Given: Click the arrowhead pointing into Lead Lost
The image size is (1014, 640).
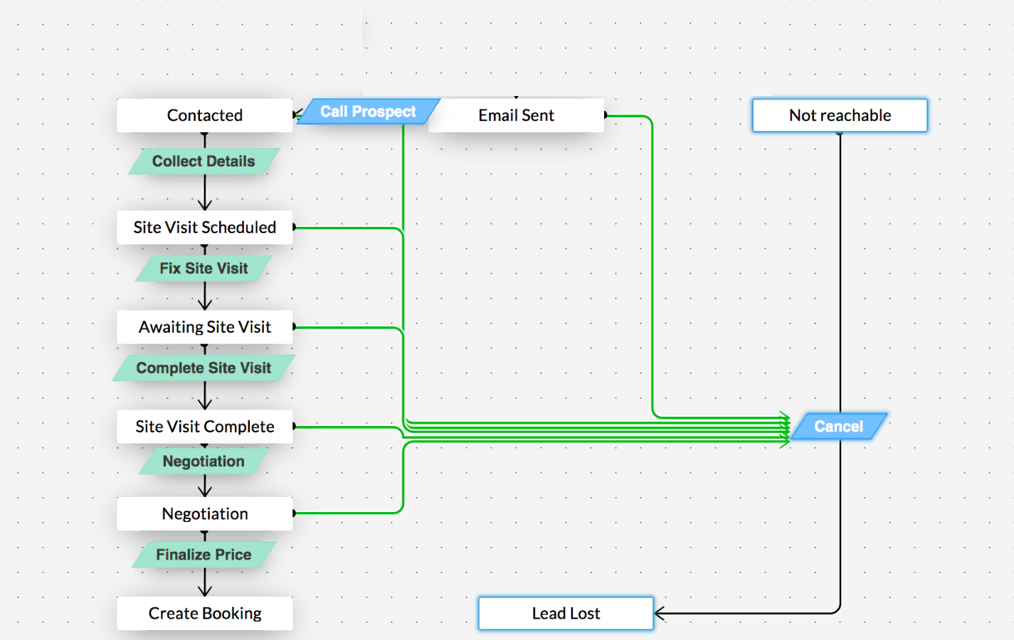Looking at the screenshot, I should click(660, 613).
